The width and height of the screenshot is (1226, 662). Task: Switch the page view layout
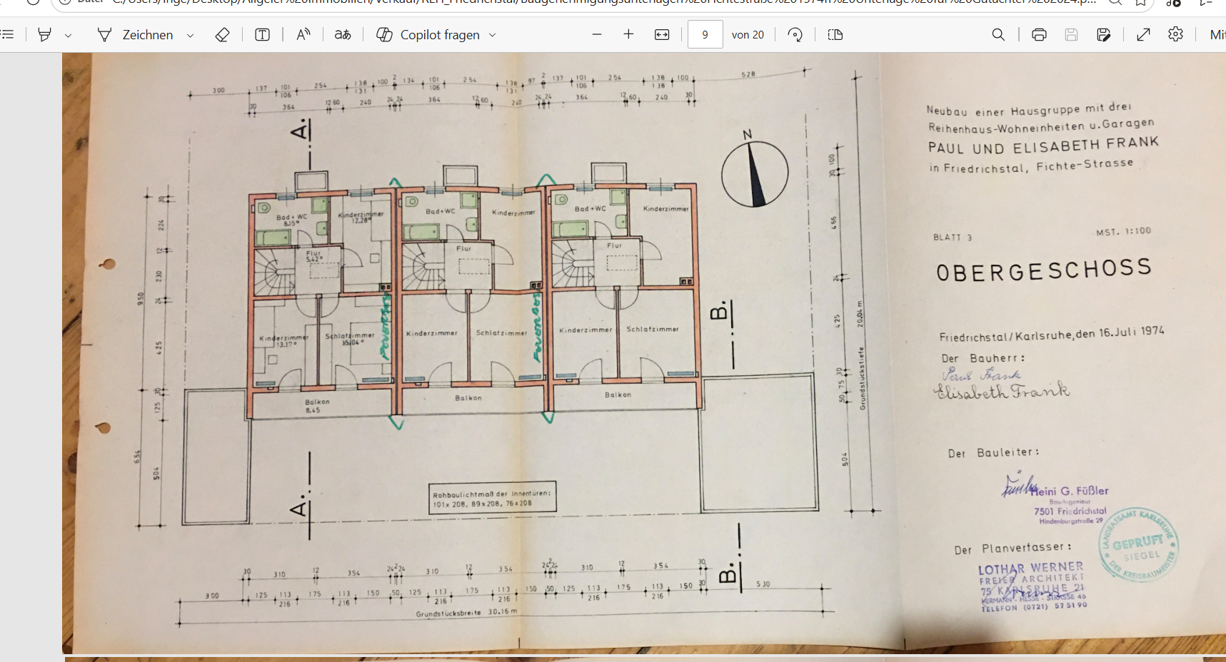(x=835, y=34)
